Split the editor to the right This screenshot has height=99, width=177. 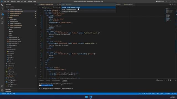pyautogui.click(x=173, y=4)
